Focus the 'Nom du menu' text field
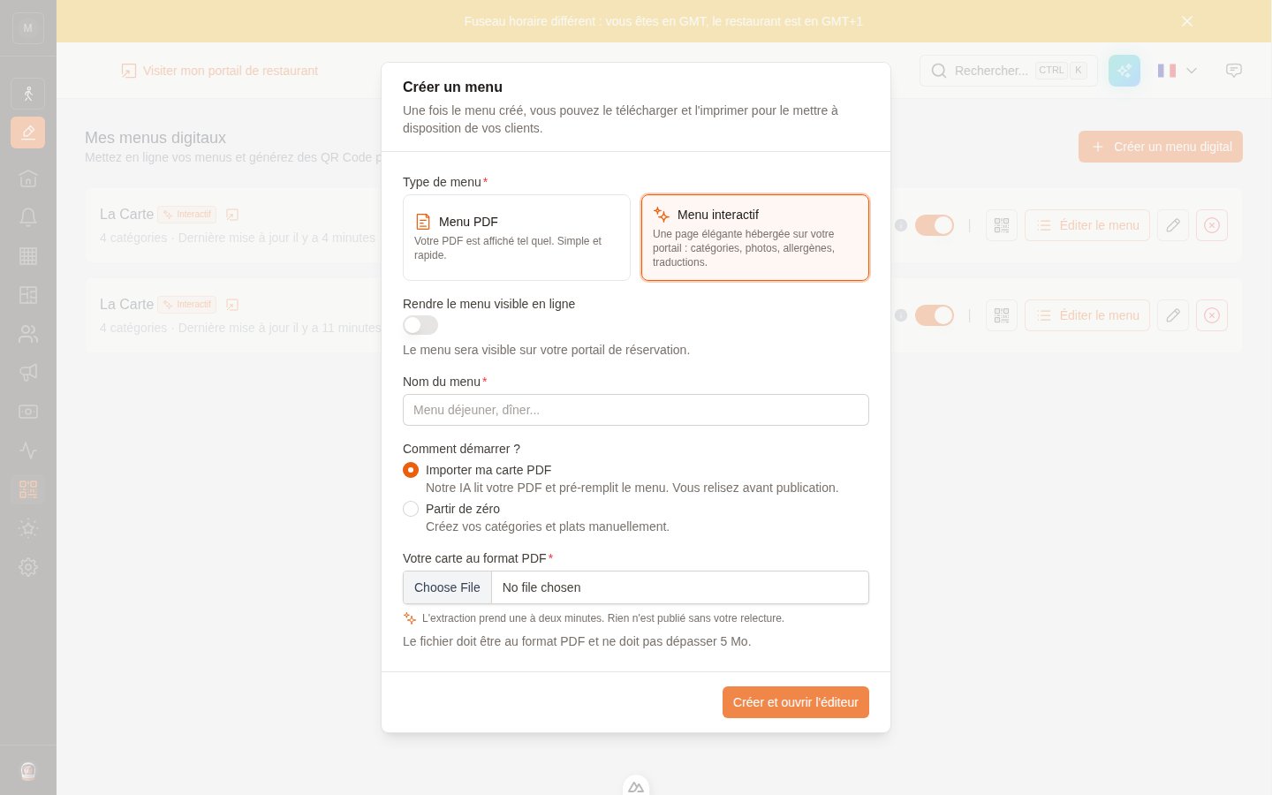Image resolution: width=1272 pixels, height=795 pixels. [636, 410]
